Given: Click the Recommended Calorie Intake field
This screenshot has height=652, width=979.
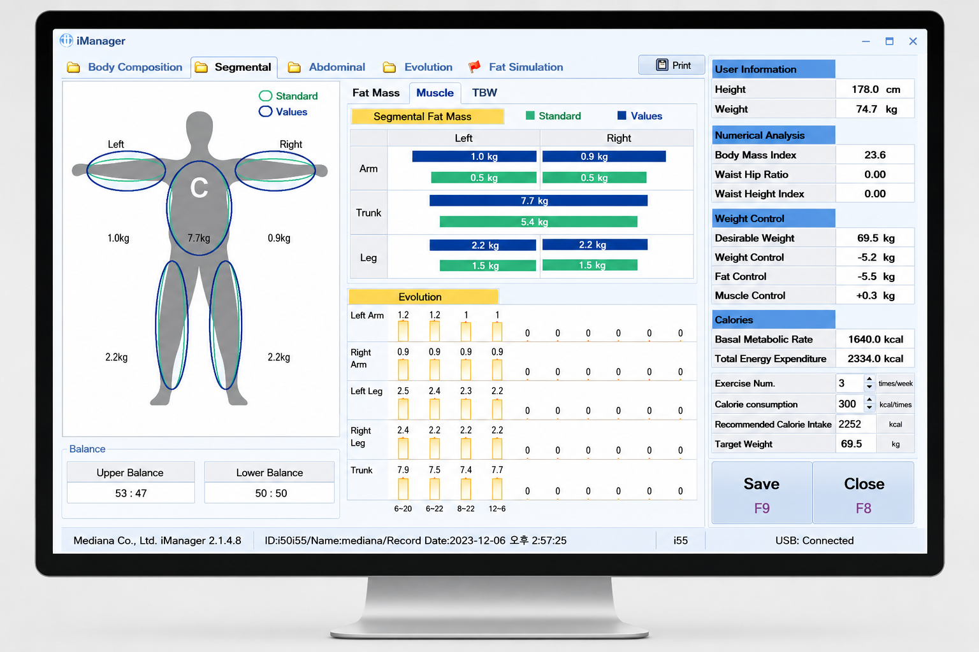Looking at the screenshot, I should [x=856, y=424].
